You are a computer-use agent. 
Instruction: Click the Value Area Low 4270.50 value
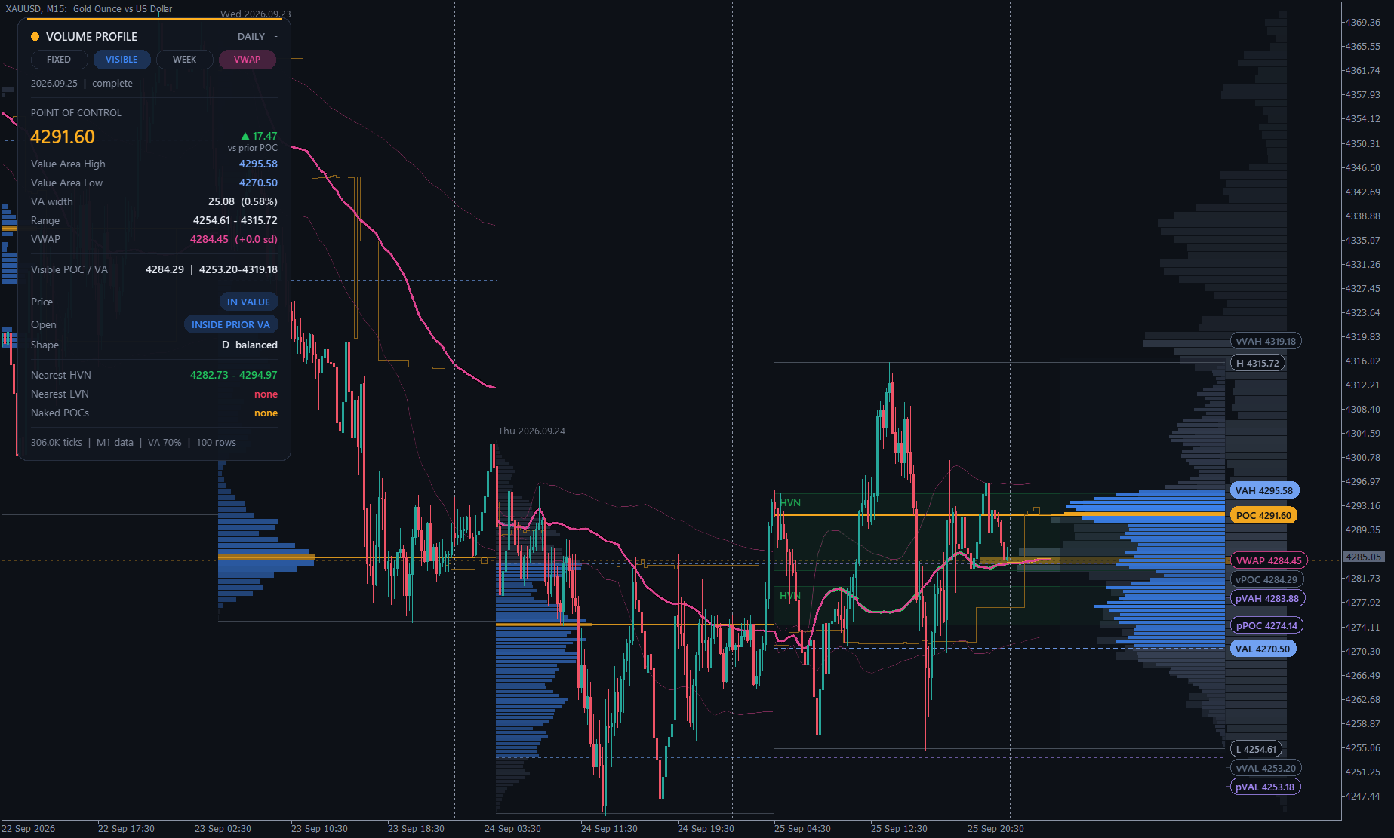pos(258,183)
